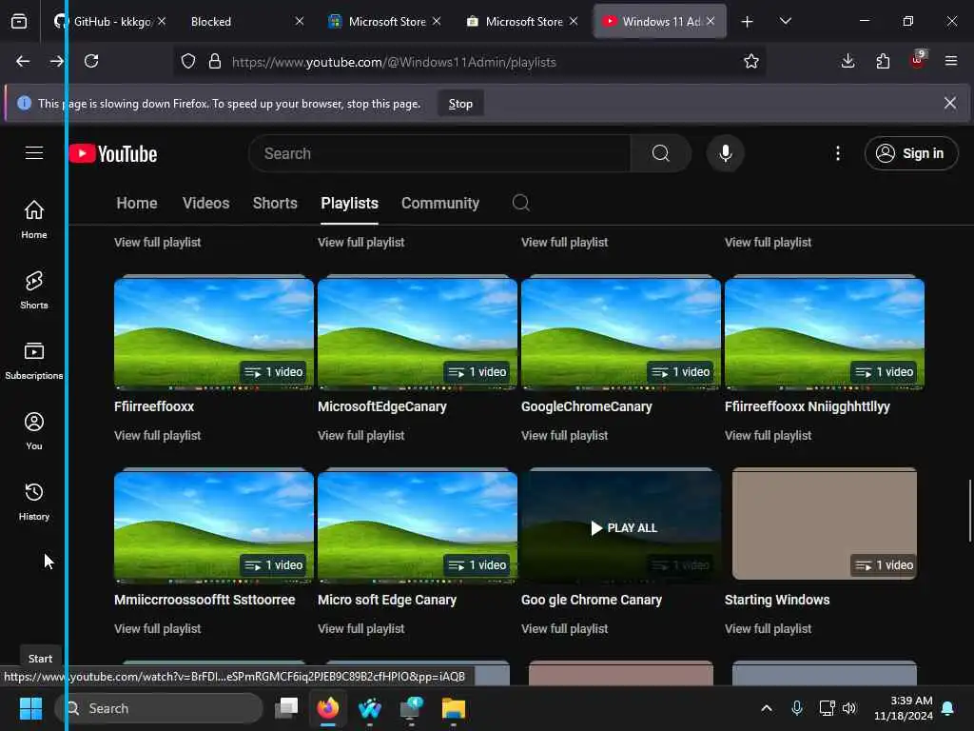Submit YouTube search with magnifier button
Screen dimensions: 974x731
click(661, 153)
